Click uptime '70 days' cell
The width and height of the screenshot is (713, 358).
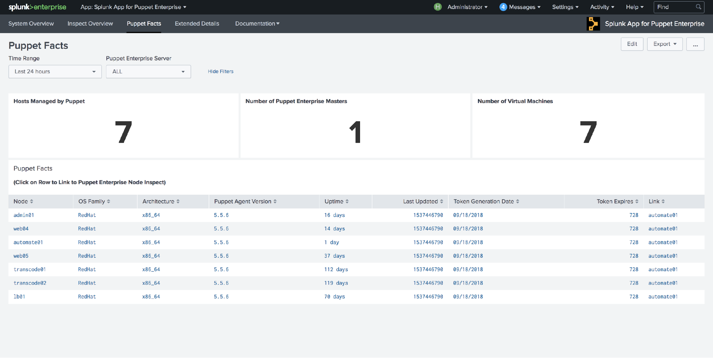(335, 297)
